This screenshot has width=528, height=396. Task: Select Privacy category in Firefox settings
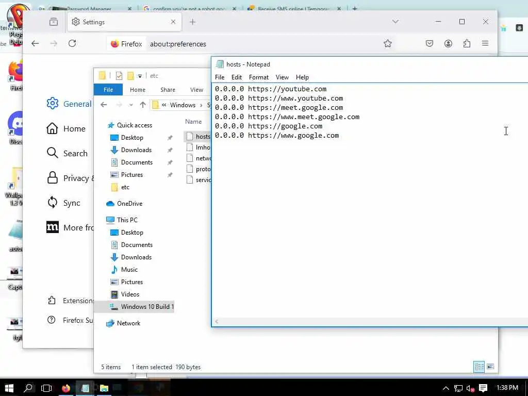(70, 178)
